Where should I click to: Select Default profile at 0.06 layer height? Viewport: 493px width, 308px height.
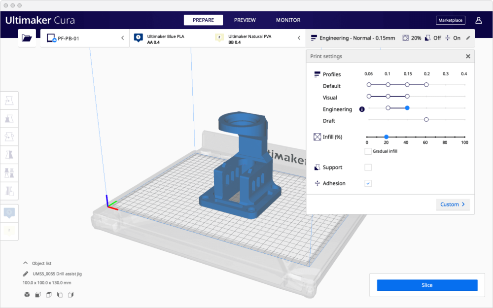369,85
